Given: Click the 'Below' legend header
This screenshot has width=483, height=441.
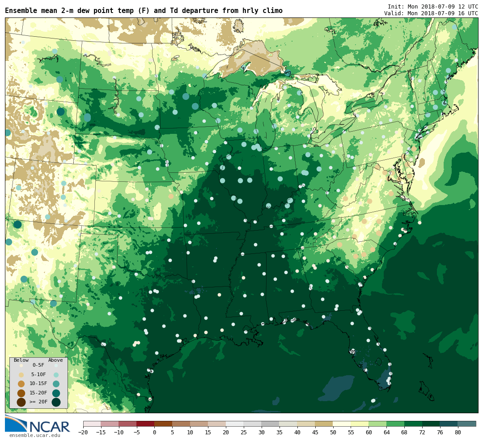Looking at the screenshot, I should coord(21,360).
